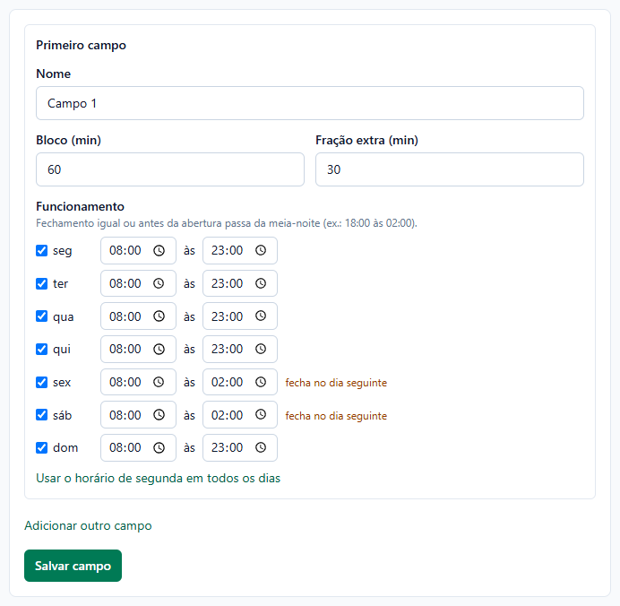Screen dimensions: 620x606
Task: Open clock picker for sex closing time
Action: [261, 382]
